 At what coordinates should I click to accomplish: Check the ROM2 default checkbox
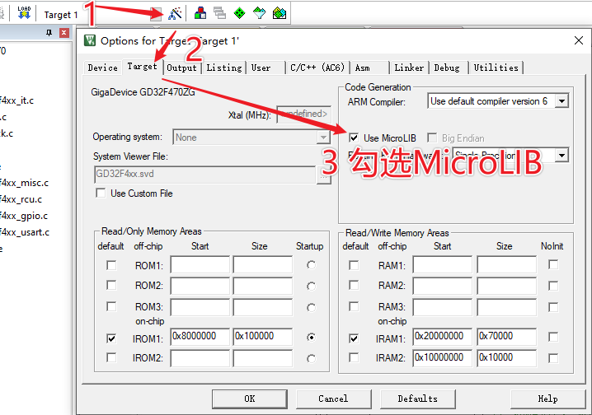(111, 285)
